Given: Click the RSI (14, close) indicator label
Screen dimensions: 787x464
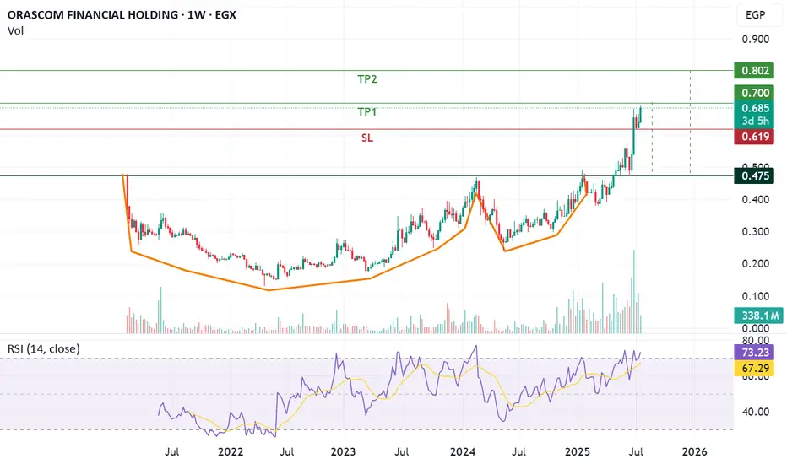Looking at the screenshot, I should (44, 348).
